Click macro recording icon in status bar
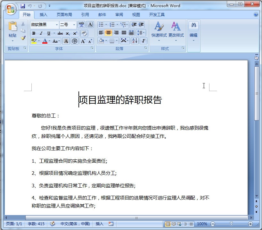262x230 pixels. coord(111,224)
